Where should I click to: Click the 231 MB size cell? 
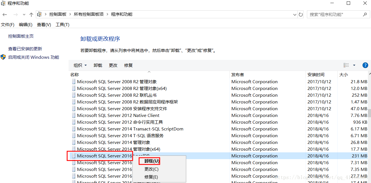pos(359,156)
